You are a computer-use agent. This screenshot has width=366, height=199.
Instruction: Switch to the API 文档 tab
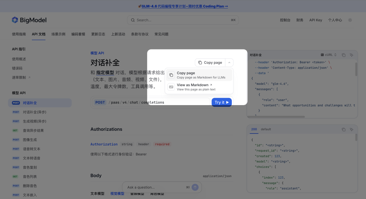click(38, 34)
